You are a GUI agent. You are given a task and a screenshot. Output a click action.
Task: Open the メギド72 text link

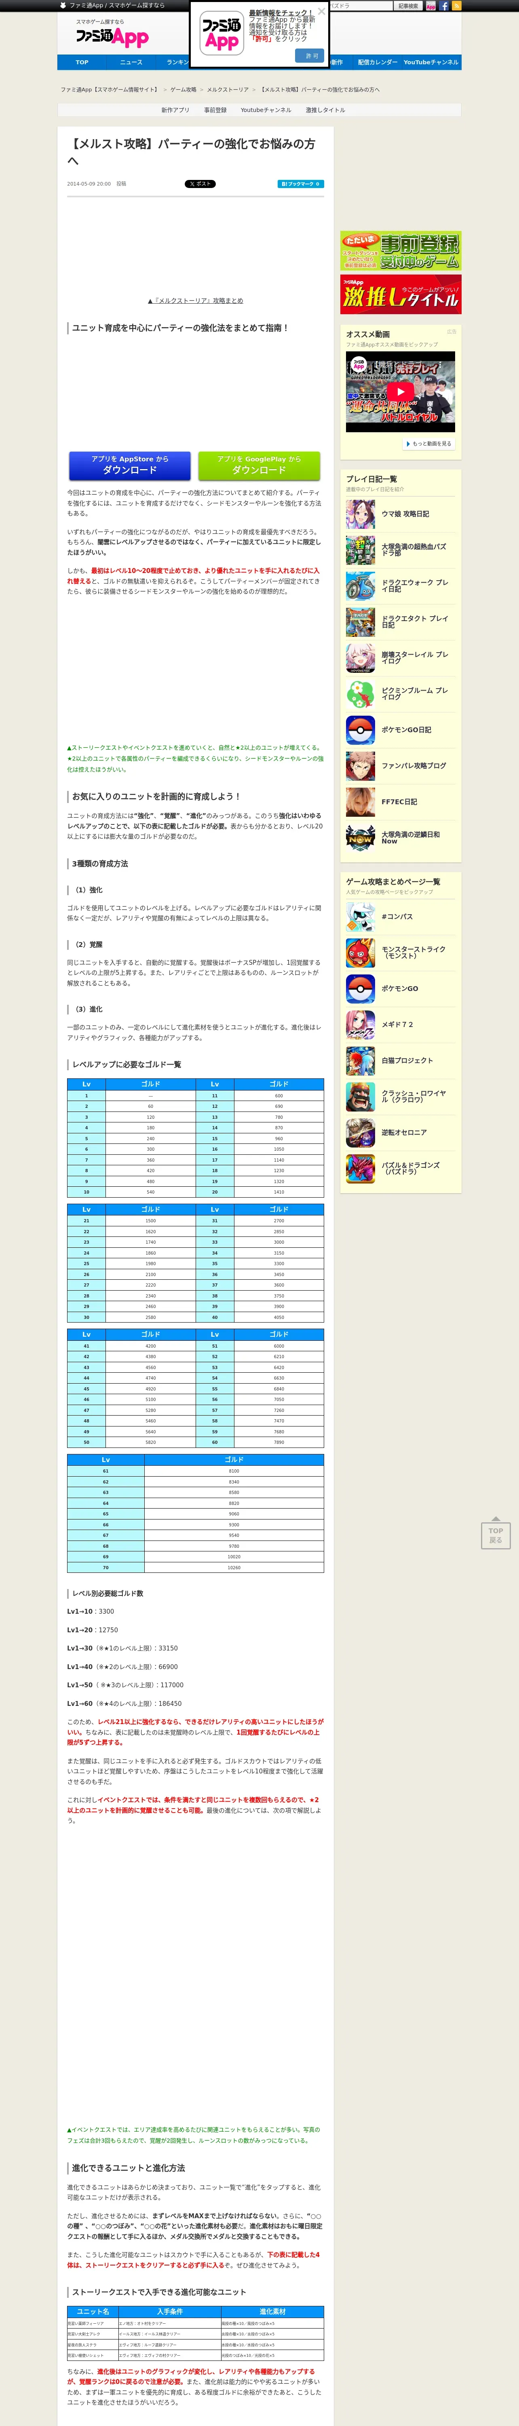click(x=397, y=1025)
